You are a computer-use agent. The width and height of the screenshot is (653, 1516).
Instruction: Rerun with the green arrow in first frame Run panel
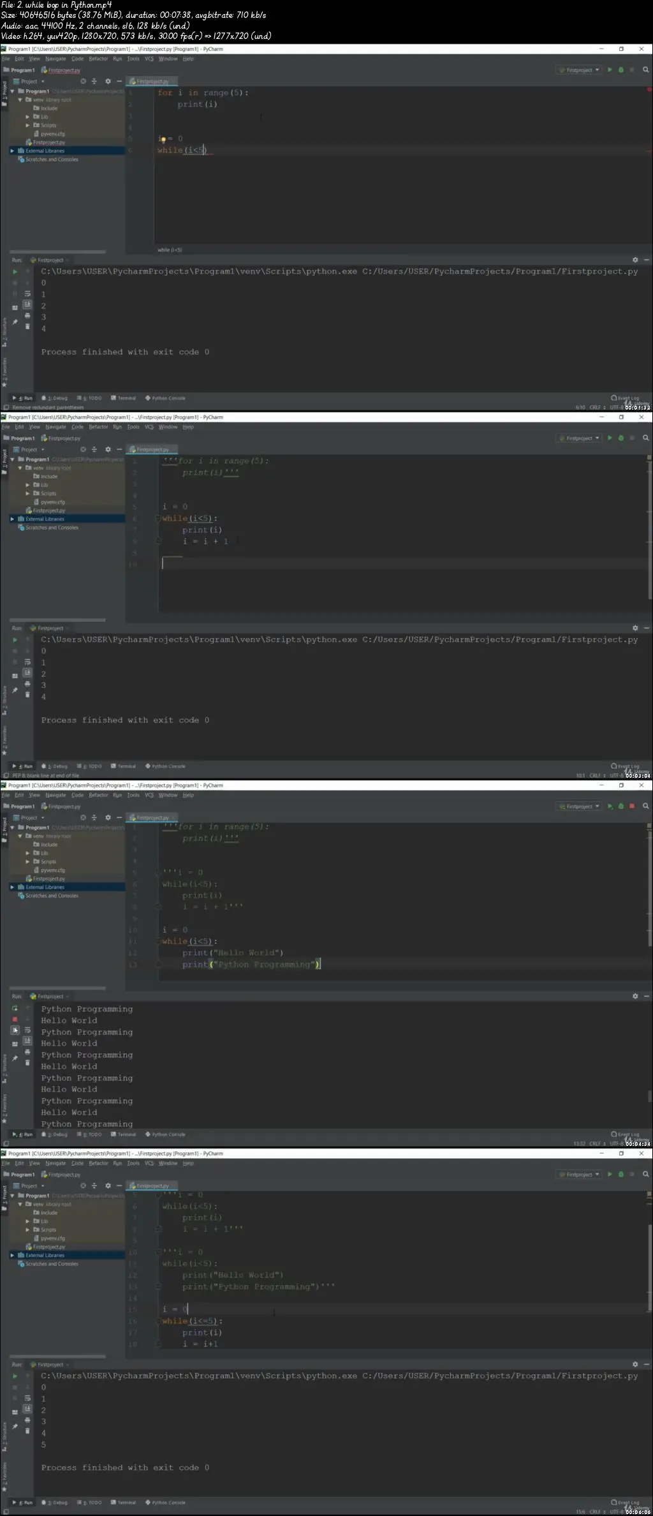pos(15,272)
